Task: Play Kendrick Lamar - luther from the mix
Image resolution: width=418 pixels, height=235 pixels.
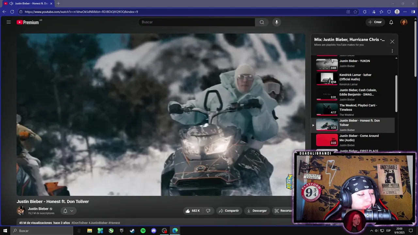Action: (353, 79)
